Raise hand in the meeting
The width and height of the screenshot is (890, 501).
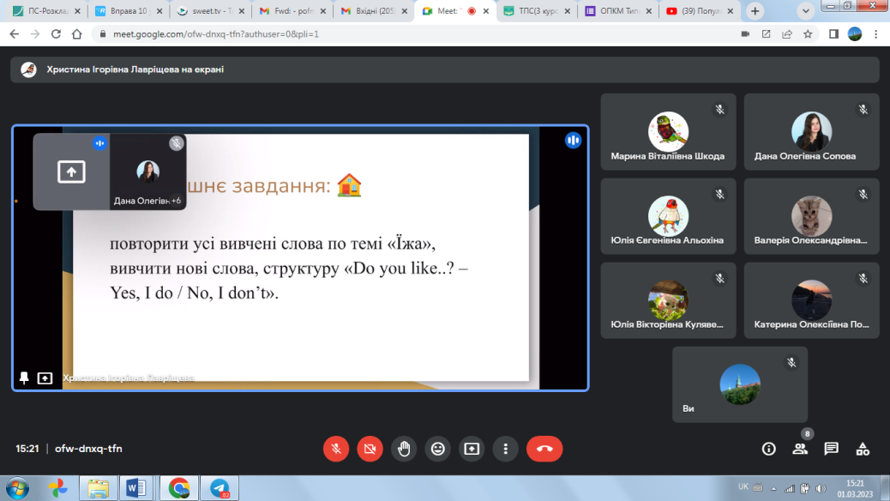(404, 449)
